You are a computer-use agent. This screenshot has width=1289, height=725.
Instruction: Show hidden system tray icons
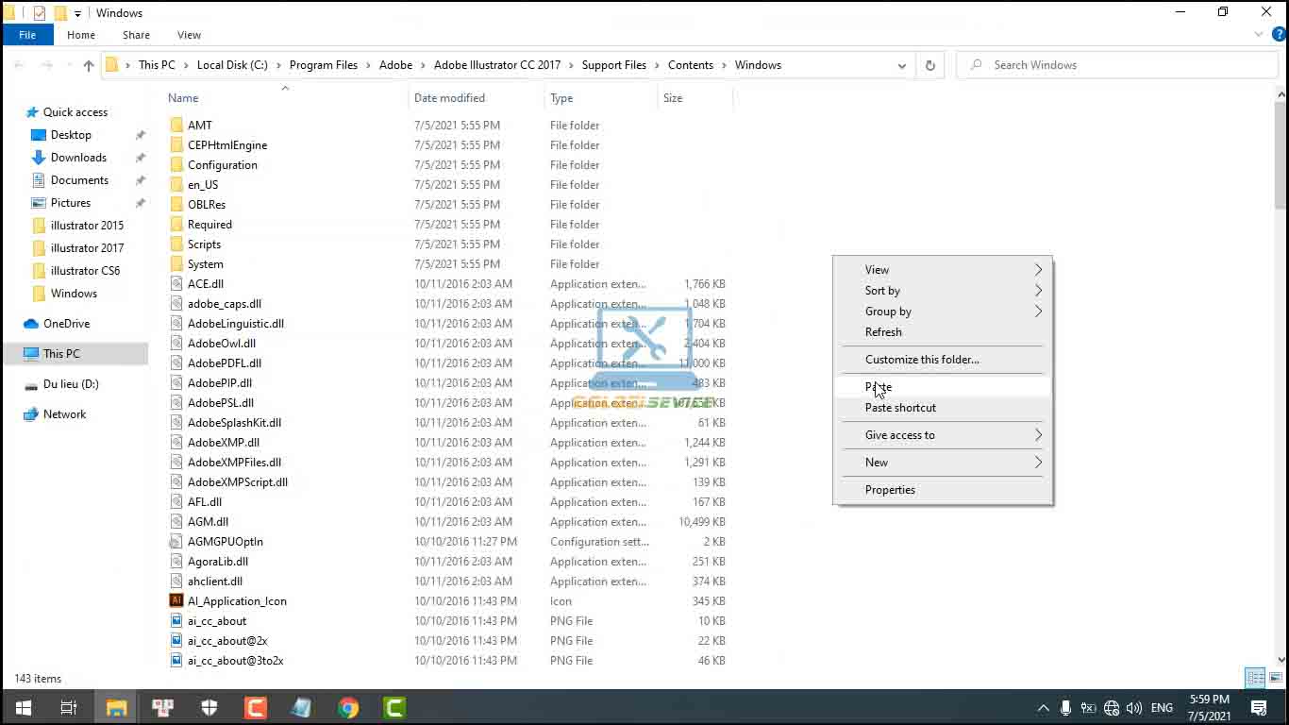pos(1043,708)
